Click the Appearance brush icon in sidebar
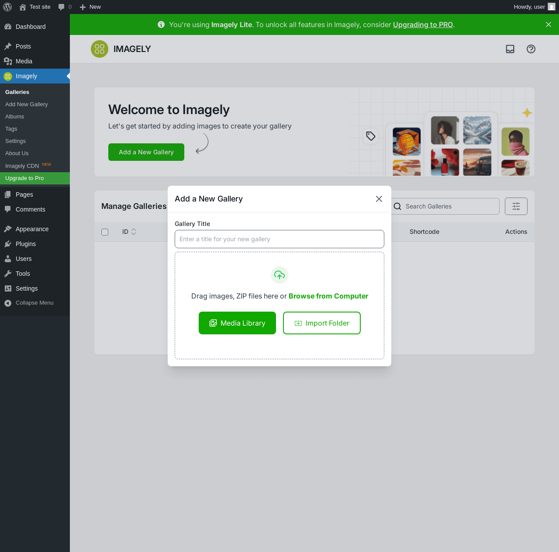Screen dimensions: 559x552 (8, 229)
